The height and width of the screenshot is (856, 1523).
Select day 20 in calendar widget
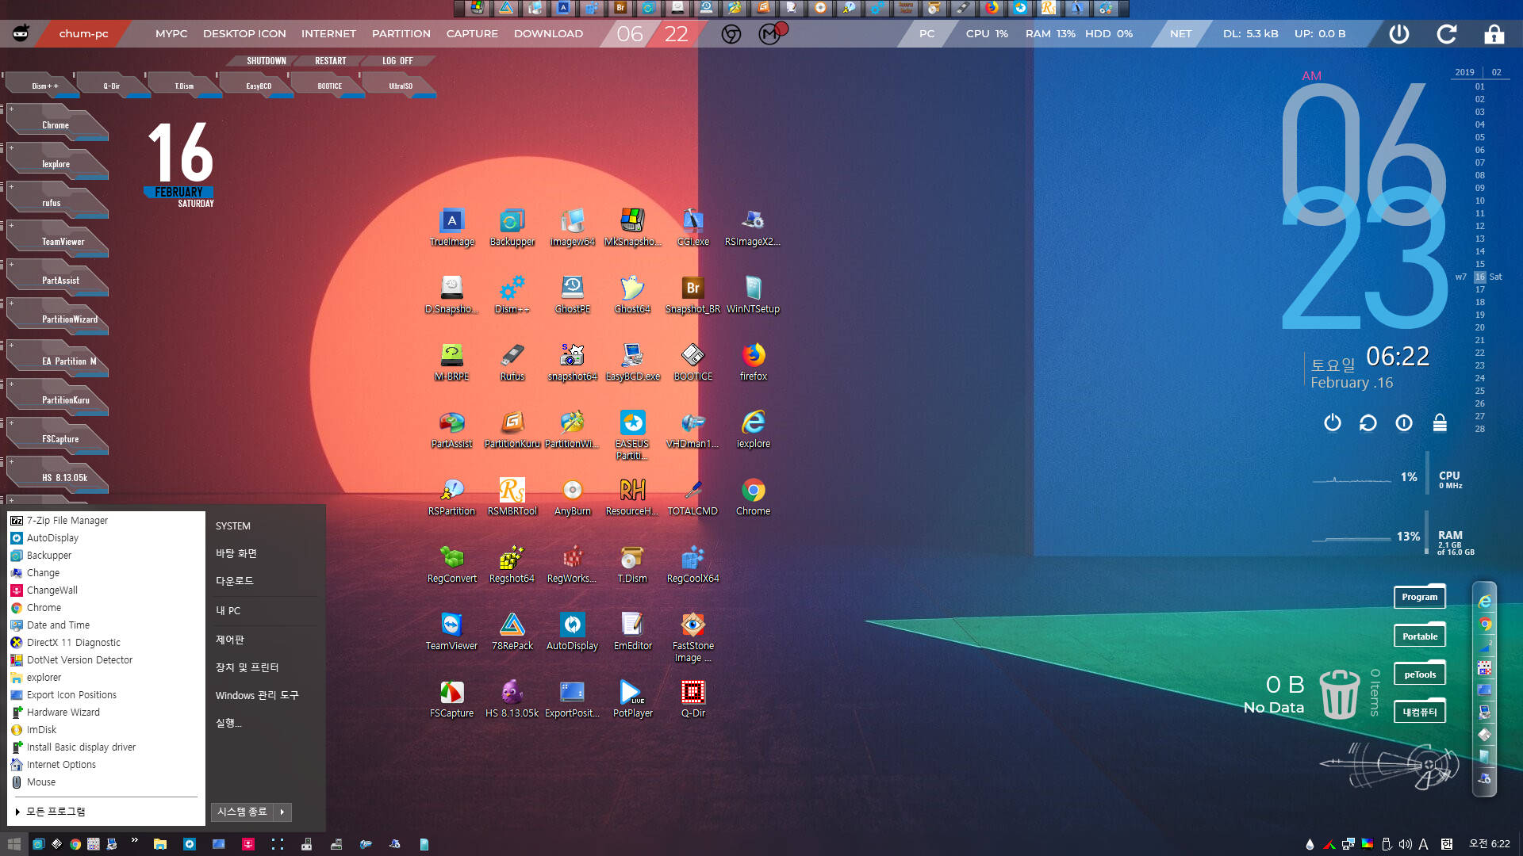pos(1479,327)
